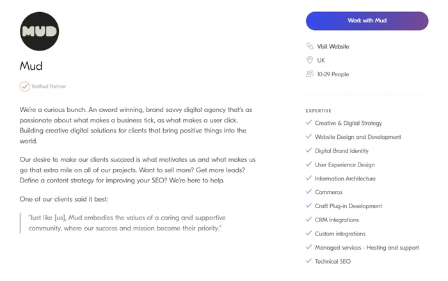This screenshot has width=448, height=281.
Task: Click checkmark beside User Experience Design
Action: pos(309,165)
